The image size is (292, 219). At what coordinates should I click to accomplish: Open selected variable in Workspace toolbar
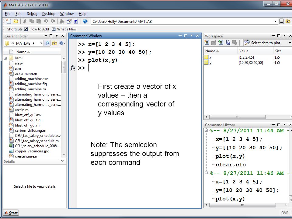tap(214, 43)
